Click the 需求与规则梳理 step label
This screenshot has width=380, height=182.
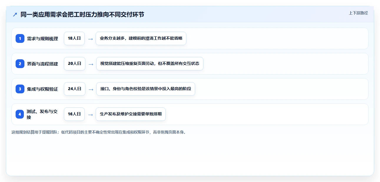[42, 38]
